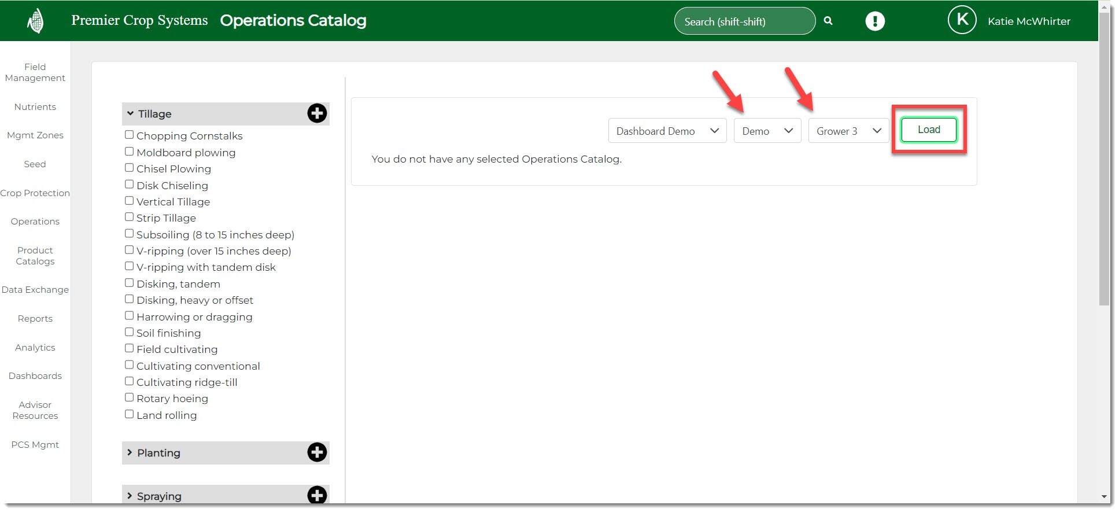The height and width of the screenshot is (512, 1119).
Task: Expand the Planting section
Action: 159,453
